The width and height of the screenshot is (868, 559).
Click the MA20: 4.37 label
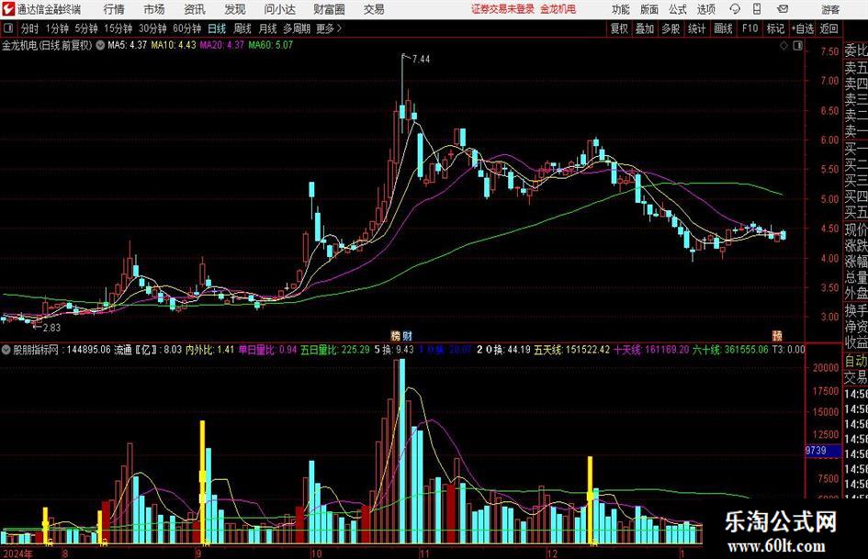pos(222,45)
